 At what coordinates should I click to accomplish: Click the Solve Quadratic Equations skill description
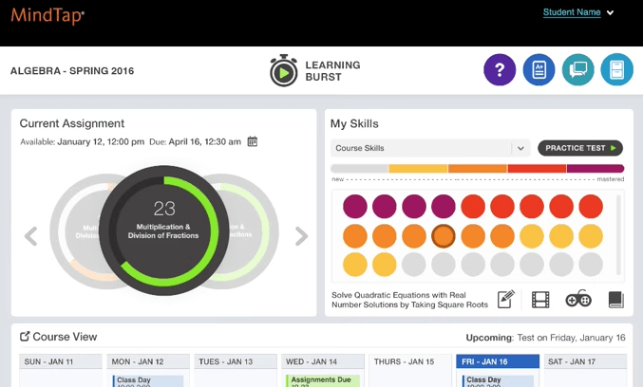click(409, 300)
